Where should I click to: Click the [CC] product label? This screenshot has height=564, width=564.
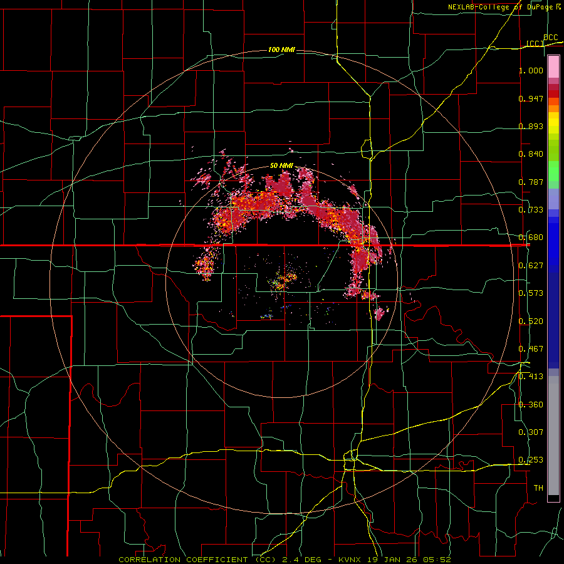pos(535,43)
